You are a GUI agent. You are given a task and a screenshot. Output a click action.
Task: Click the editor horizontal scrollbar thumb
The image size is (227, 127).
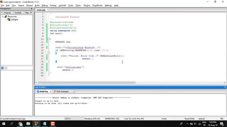(x=87, y=83)
